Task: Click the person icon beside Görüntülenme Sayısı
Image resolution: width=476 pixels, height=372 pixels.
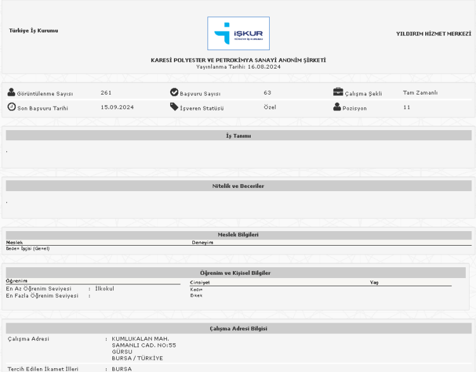Action: [x=11, y=92]
